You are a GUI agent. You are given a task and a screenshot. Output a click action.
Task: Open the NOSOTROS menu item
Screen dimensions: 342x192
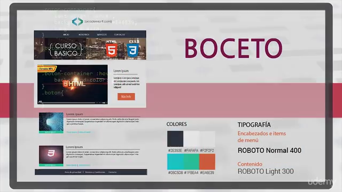(84, 35)
